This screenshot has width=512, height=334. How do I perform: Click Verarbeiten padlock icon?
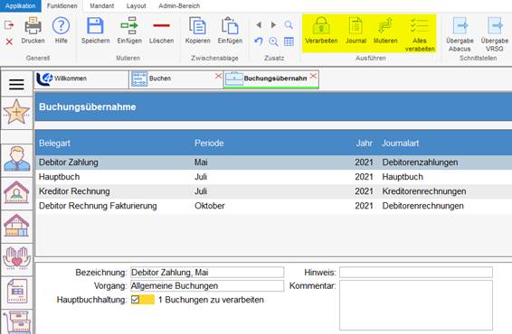[x=321, y=26]
